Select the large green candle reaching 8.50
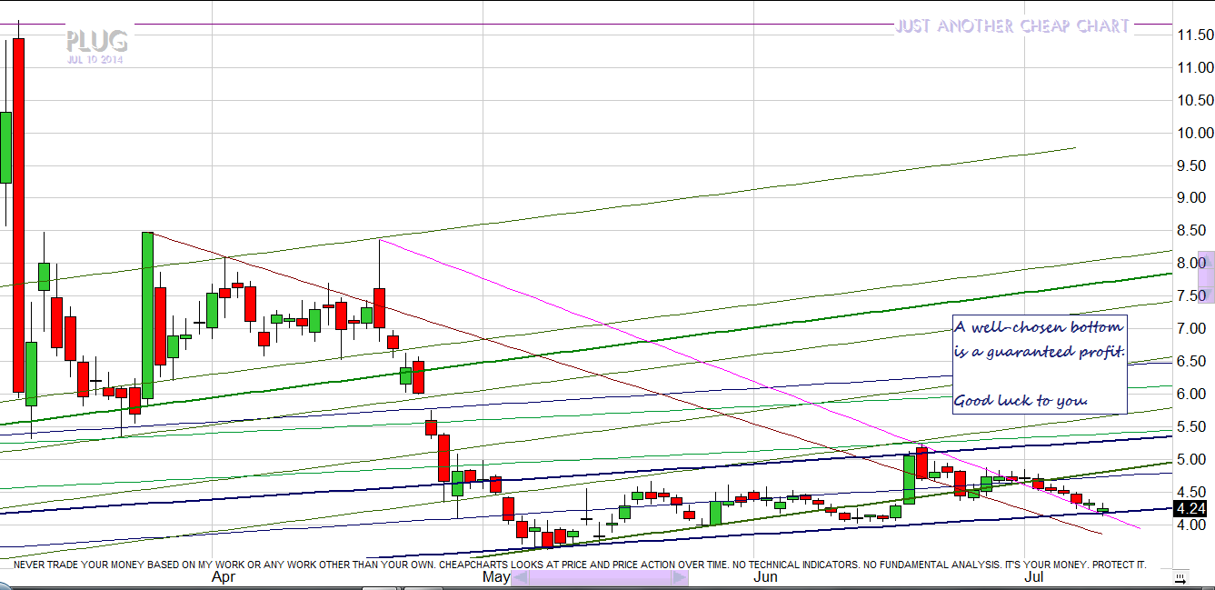 [x=147, y=315]
